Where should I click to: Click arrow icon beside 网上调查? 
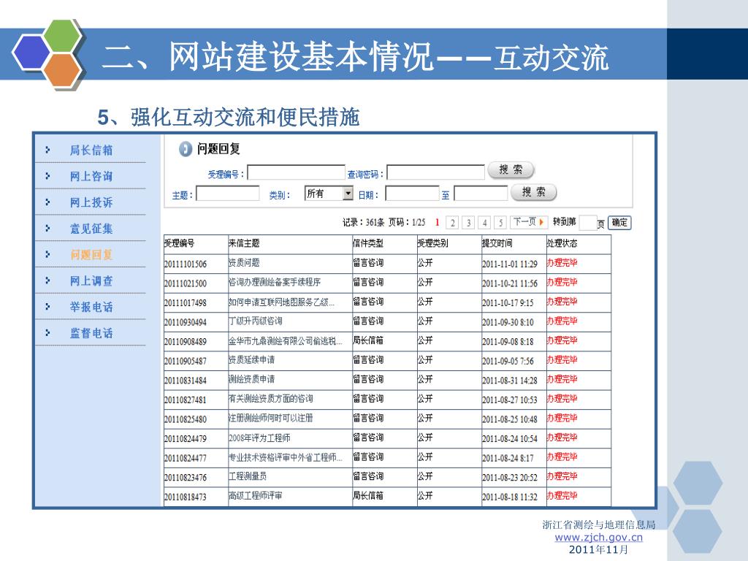(47, 280)
